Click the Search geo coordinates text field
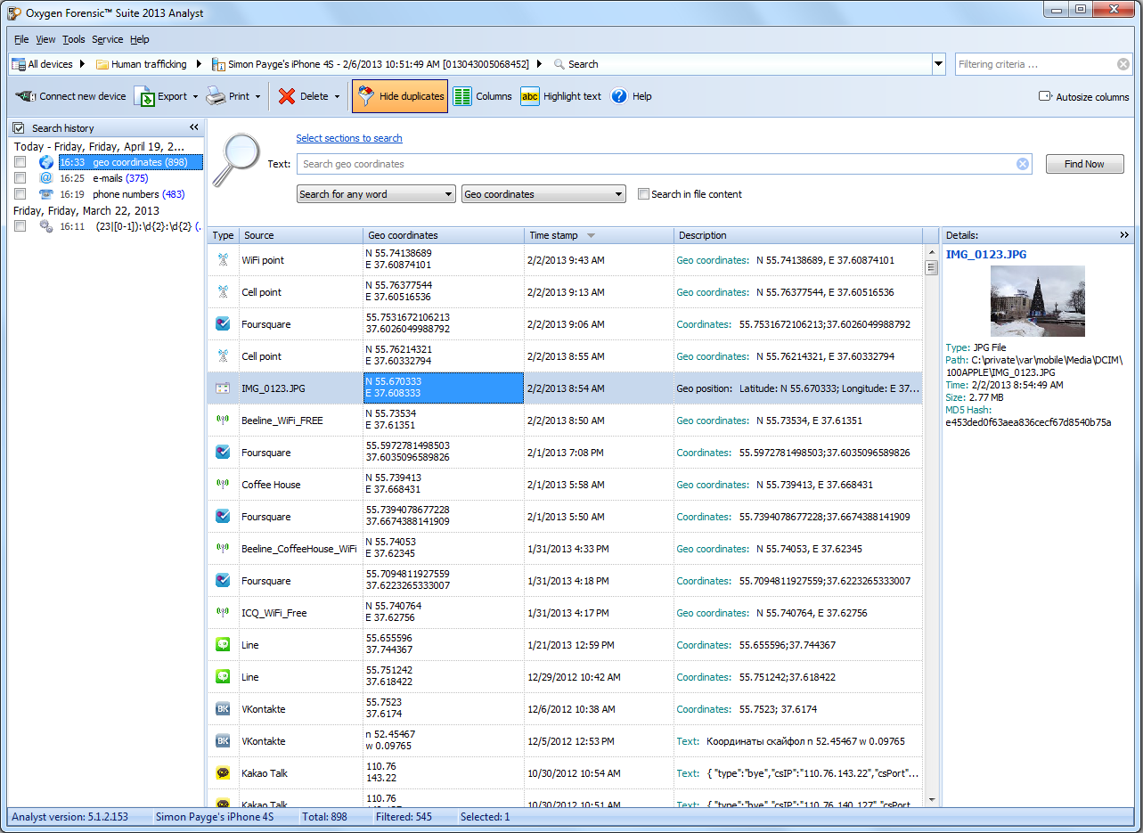 [x=664, y=164]
